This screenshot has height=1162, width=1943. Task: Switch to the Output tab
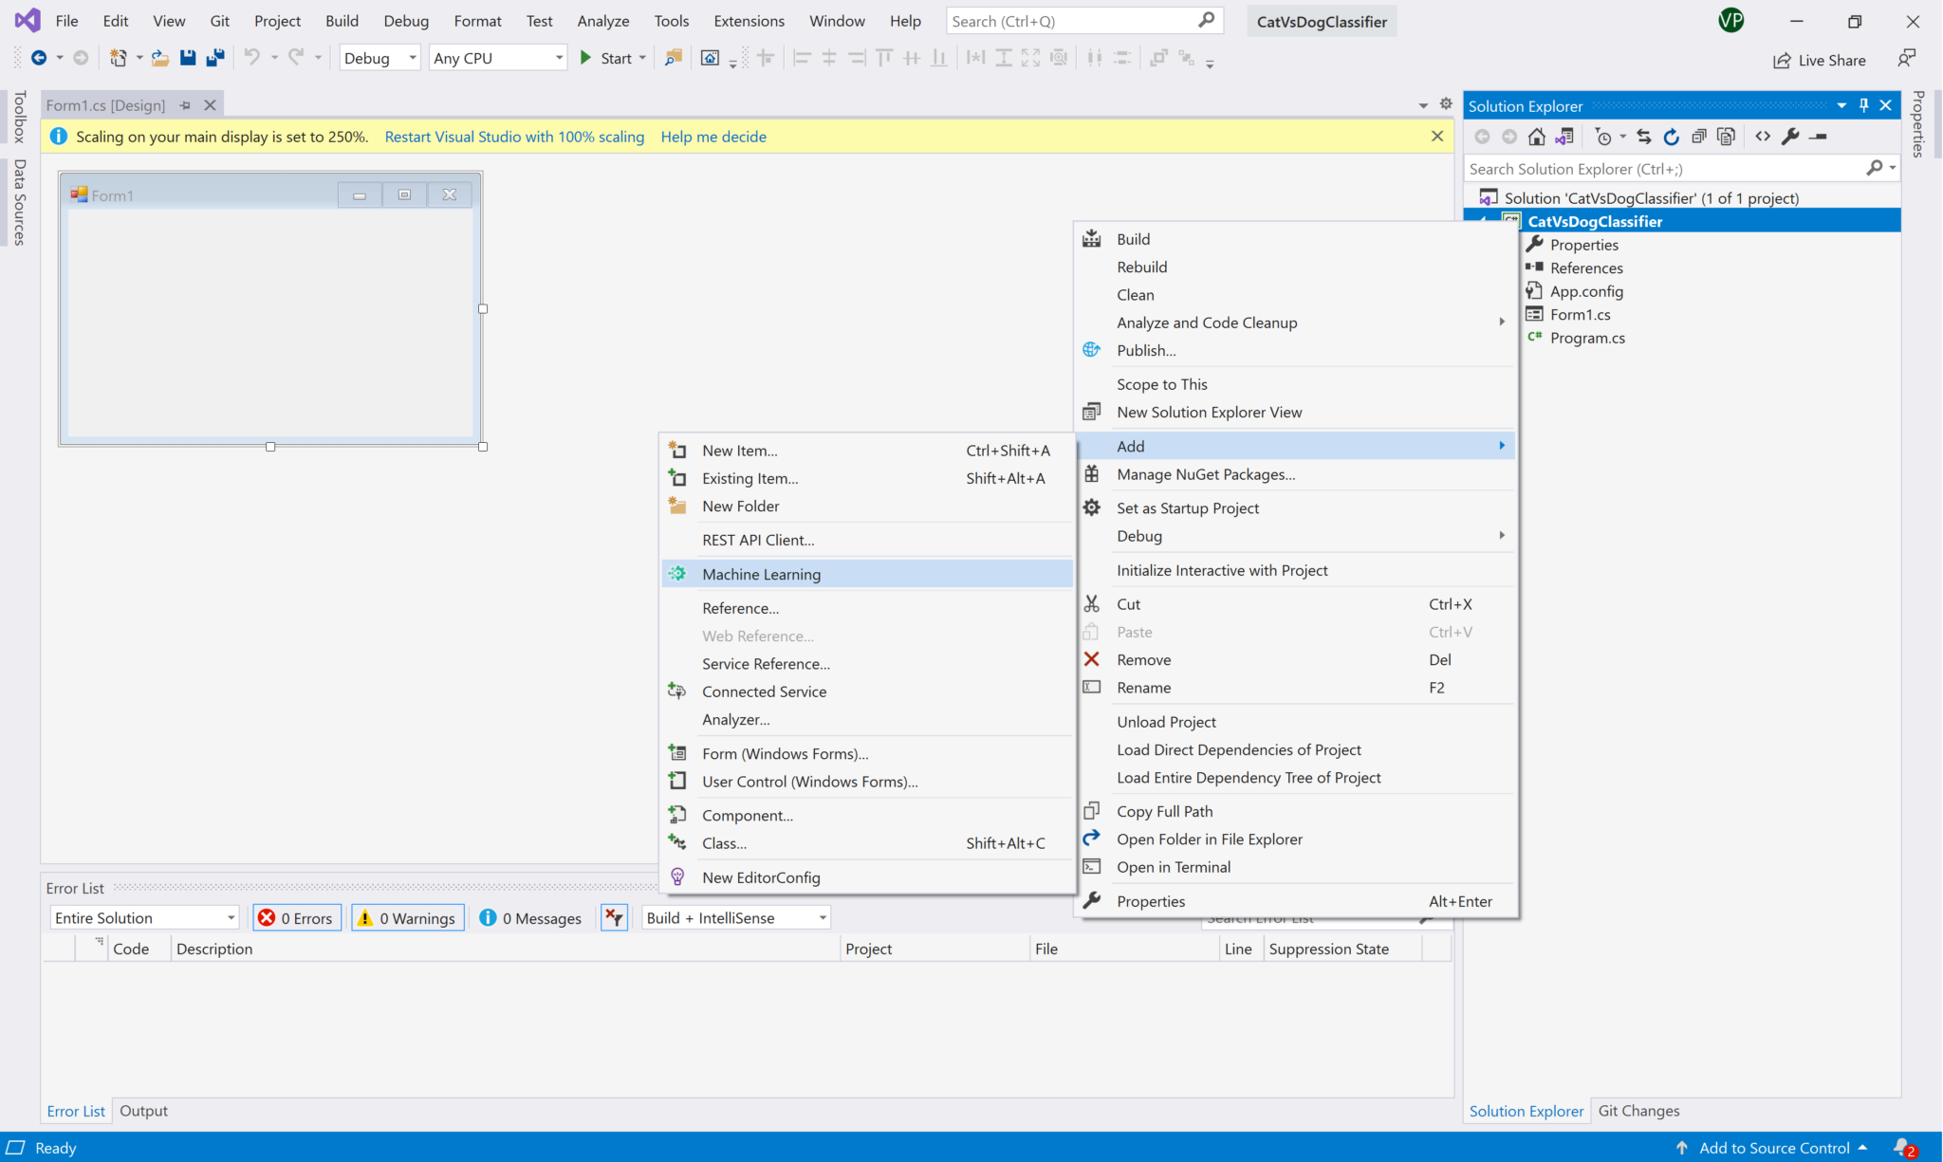click(143, 1111)
